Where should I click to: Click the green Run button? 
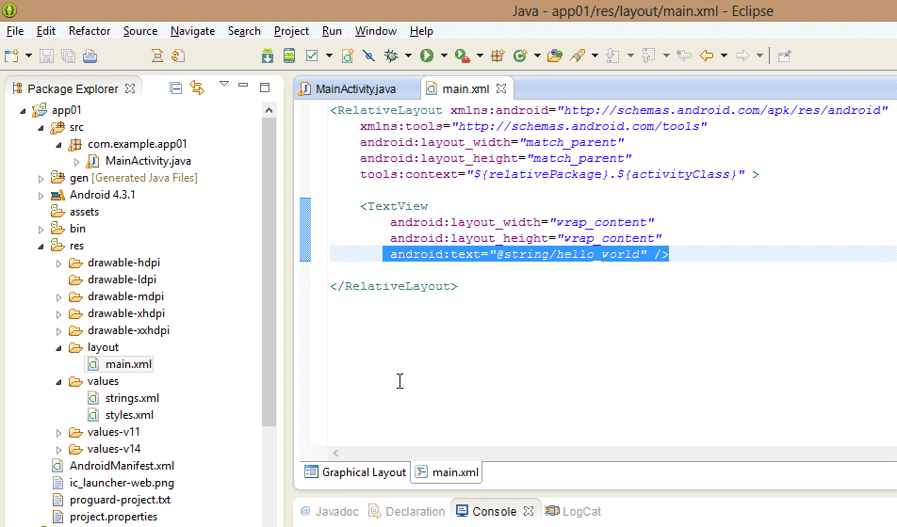click(427, 56)
